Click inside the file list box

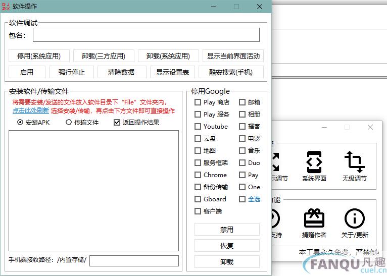[x=93, y=191]
